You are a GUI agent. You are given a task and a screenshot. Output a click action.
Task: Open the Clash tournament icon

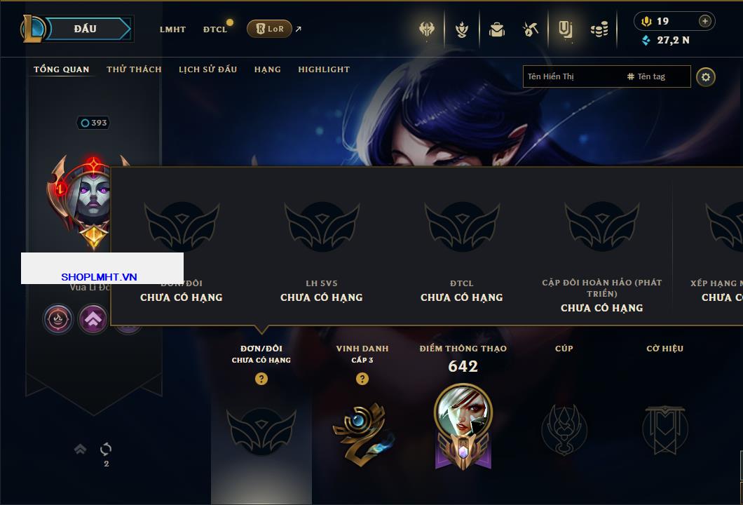click(x=427, y=29)
